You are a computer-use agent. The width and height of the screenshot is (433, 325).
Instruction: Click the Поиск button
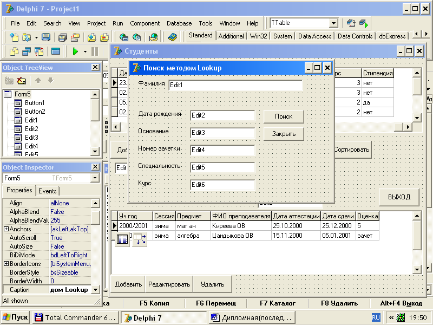click(284, 116)
